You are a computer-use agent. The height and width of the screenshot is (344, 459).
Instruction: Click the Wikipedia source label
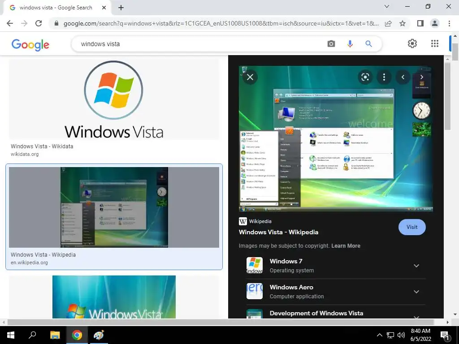pos(255,221)
